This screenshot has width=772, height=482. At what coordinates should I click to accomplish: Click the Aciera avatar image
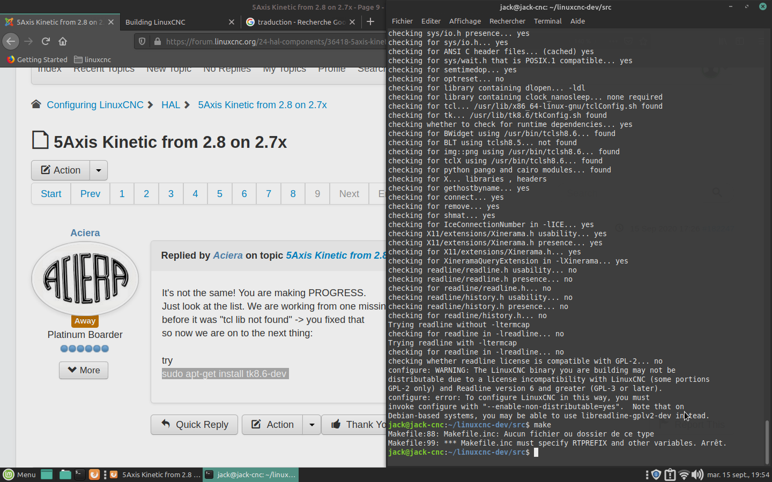pyautogui.click(x=85, y=278)
